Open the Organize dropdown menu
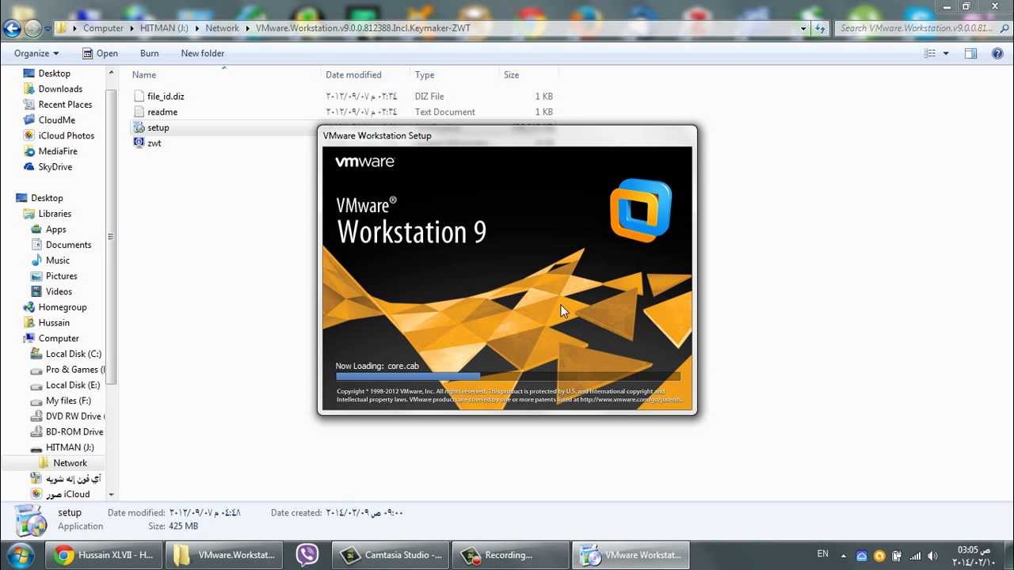The height and width of the screenshot is (570, 1014). tap(36, 53)
